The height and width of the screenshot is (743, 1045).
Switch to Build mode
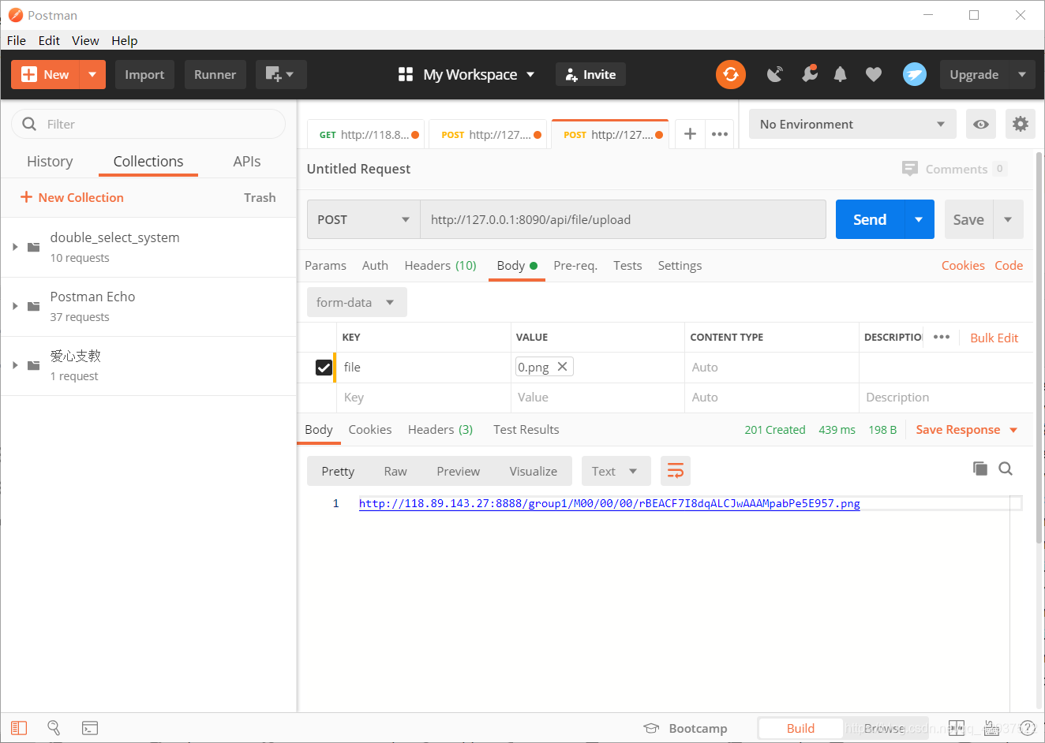[800, 728]
